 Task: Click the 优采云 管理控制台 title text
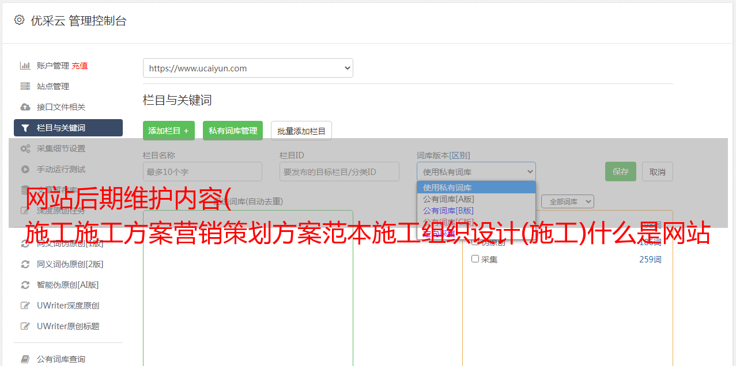78,21
